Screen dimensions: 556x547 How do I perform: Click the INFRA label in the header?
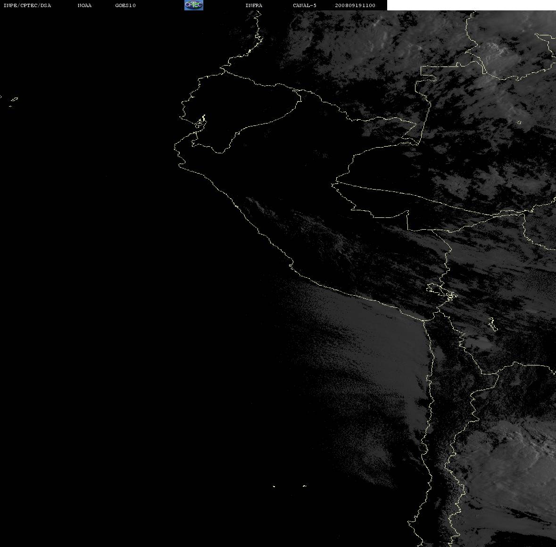(254, 5)
